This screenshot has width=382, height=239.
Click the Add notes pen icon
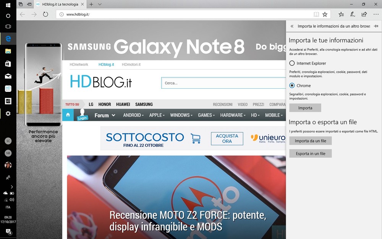tap(353, 14)
